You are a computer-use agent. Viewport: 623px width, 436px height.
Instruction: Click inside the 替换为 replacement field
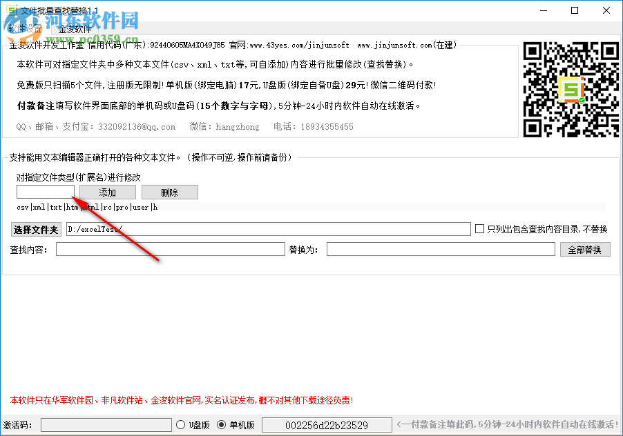pyautogui.click(x=442, y=249)
